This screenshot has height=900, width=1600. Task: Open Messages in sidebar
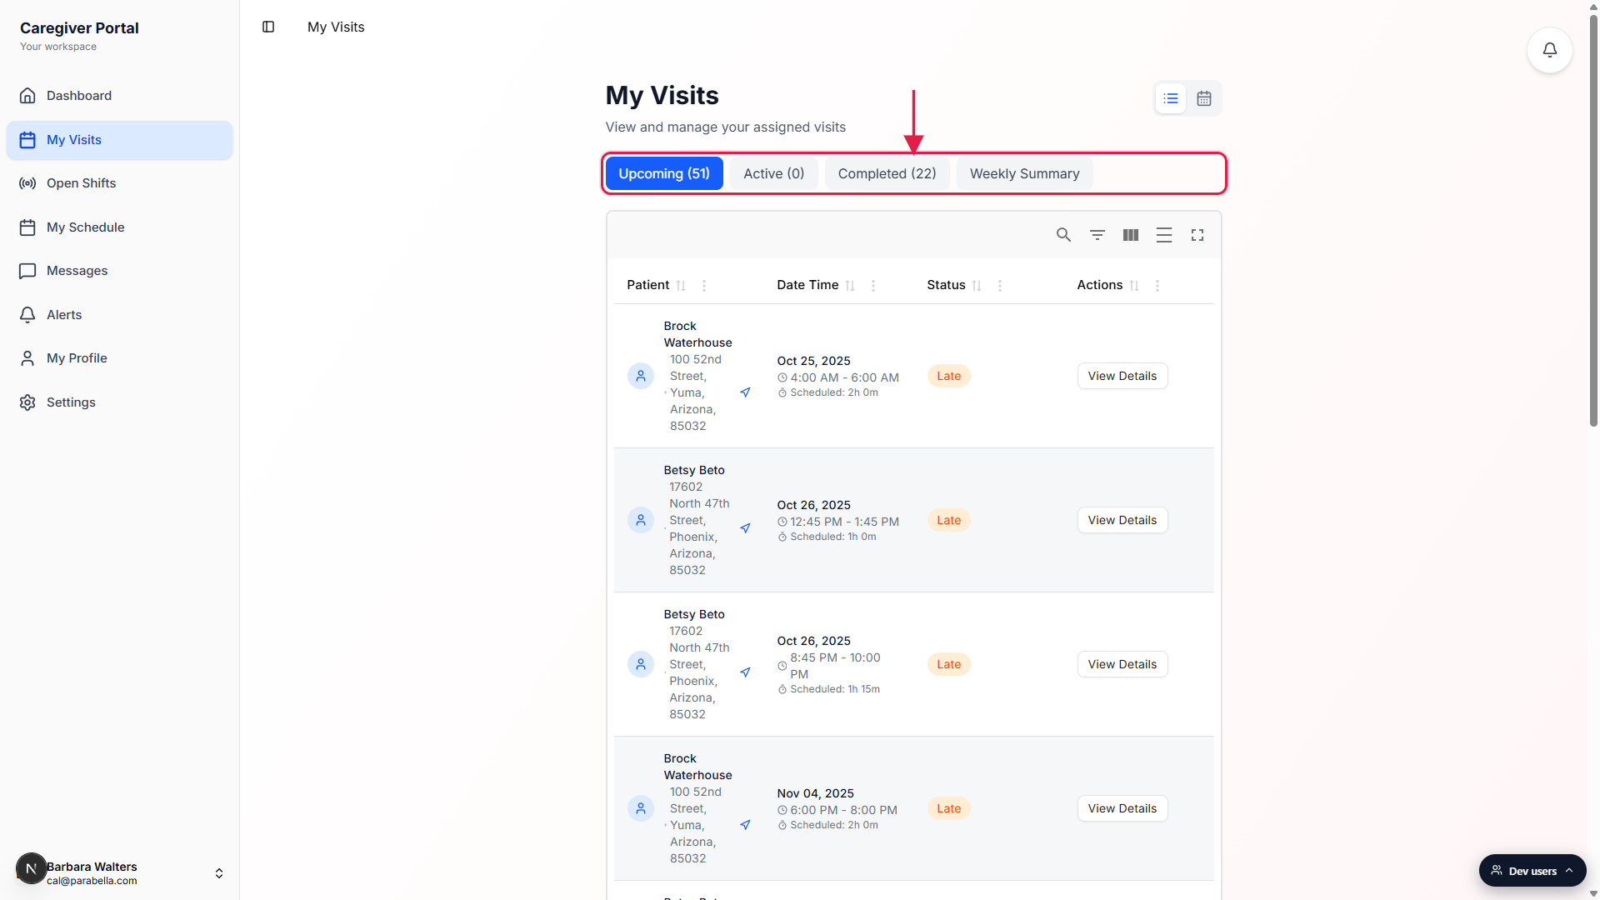(x=119, y=271)
